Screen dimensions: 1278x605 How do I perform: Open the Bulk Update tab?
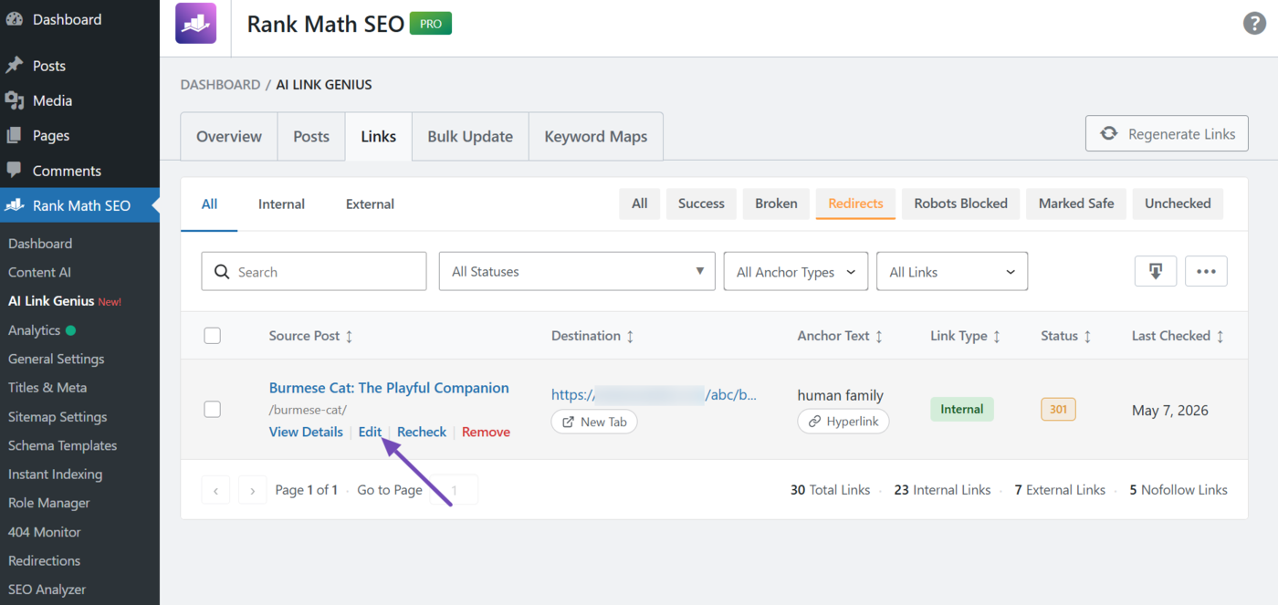tap(470, 136)
